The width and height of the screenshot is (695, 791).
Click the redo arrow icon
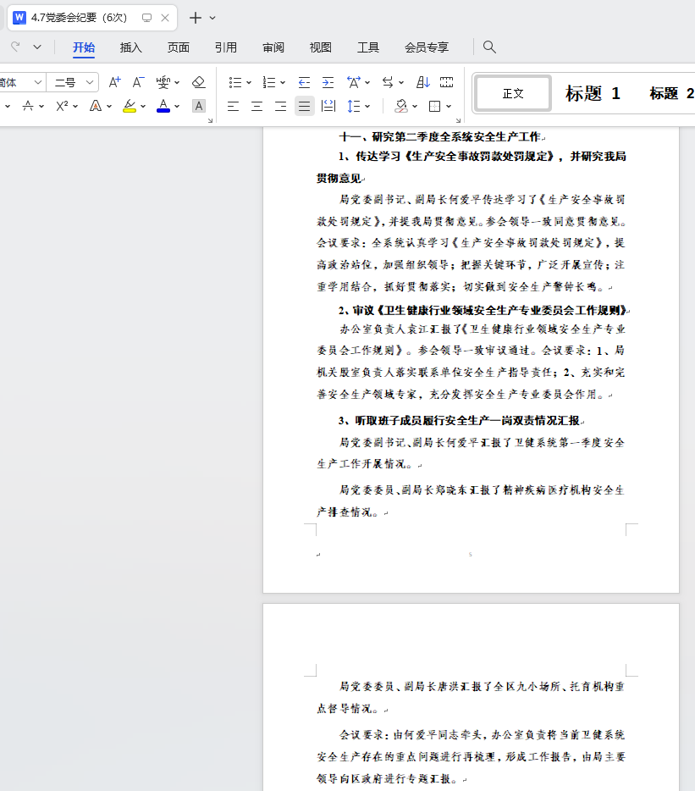point(15,47)
